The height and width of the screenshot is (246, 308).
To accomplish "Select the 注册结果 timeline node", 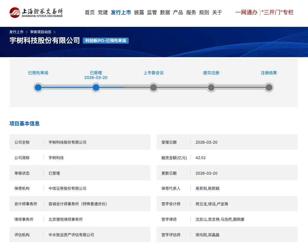I will pyautogui.click(x=268, y=87).
